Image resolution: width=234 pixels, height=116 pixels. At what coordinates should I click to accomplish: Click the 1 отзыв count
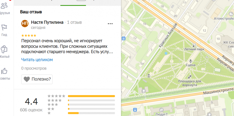74,22
